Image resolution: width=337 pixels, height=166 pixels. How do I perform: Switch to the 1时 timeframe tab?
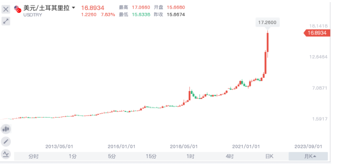[190, 156]
